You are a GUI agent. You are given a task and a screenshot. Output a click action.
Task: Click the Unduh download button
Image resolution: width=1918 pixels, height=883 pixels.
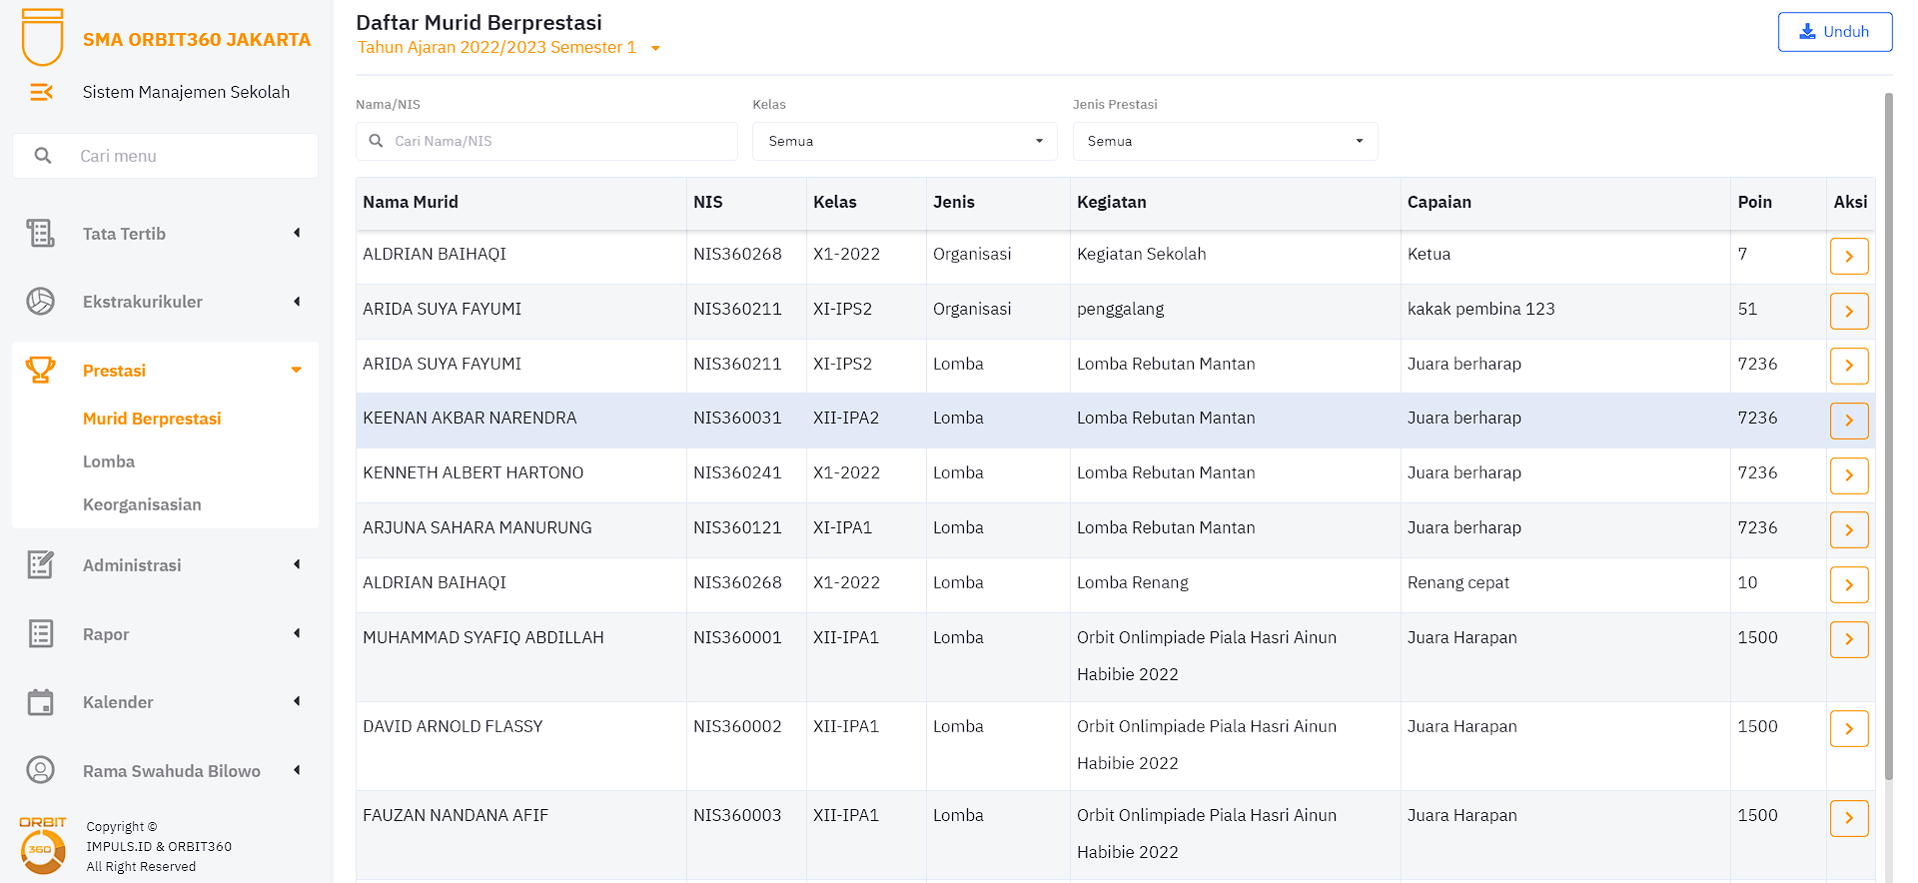pos(1834,32)
